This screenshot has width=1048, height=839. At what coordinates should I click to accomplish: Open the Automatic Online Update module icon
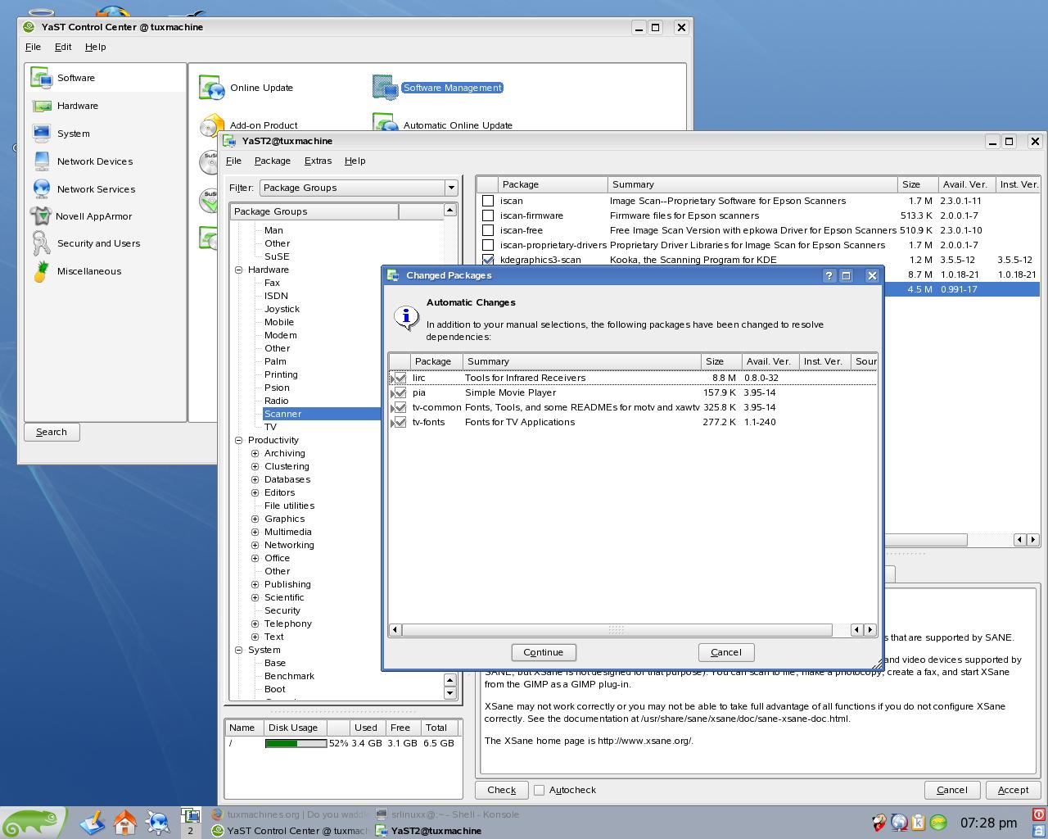click(385, 124)
